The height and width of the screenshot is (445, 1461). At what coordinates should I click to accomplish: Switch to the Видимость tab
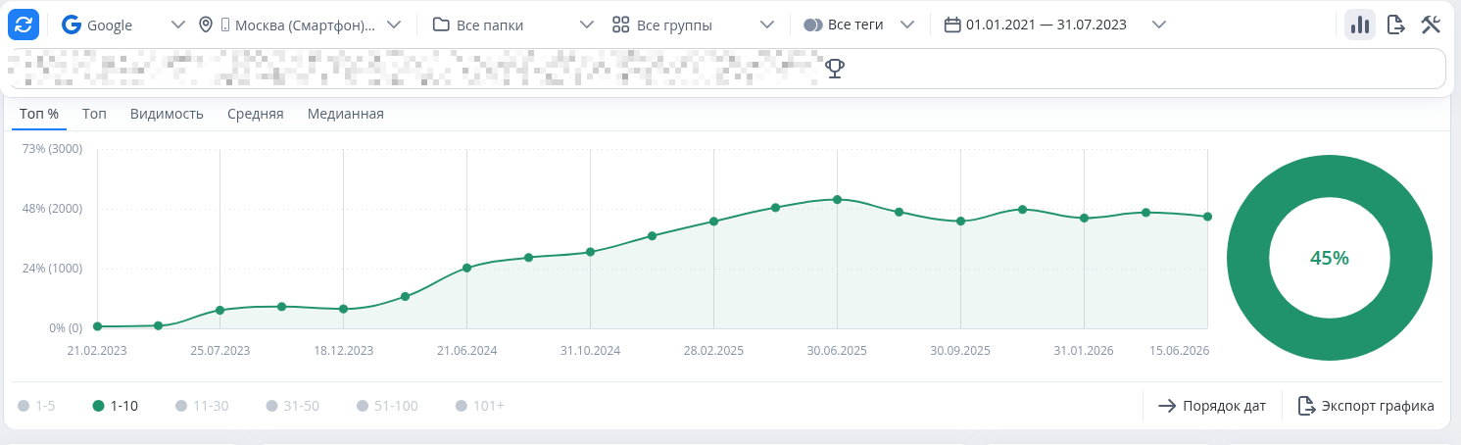pos(167,114)
